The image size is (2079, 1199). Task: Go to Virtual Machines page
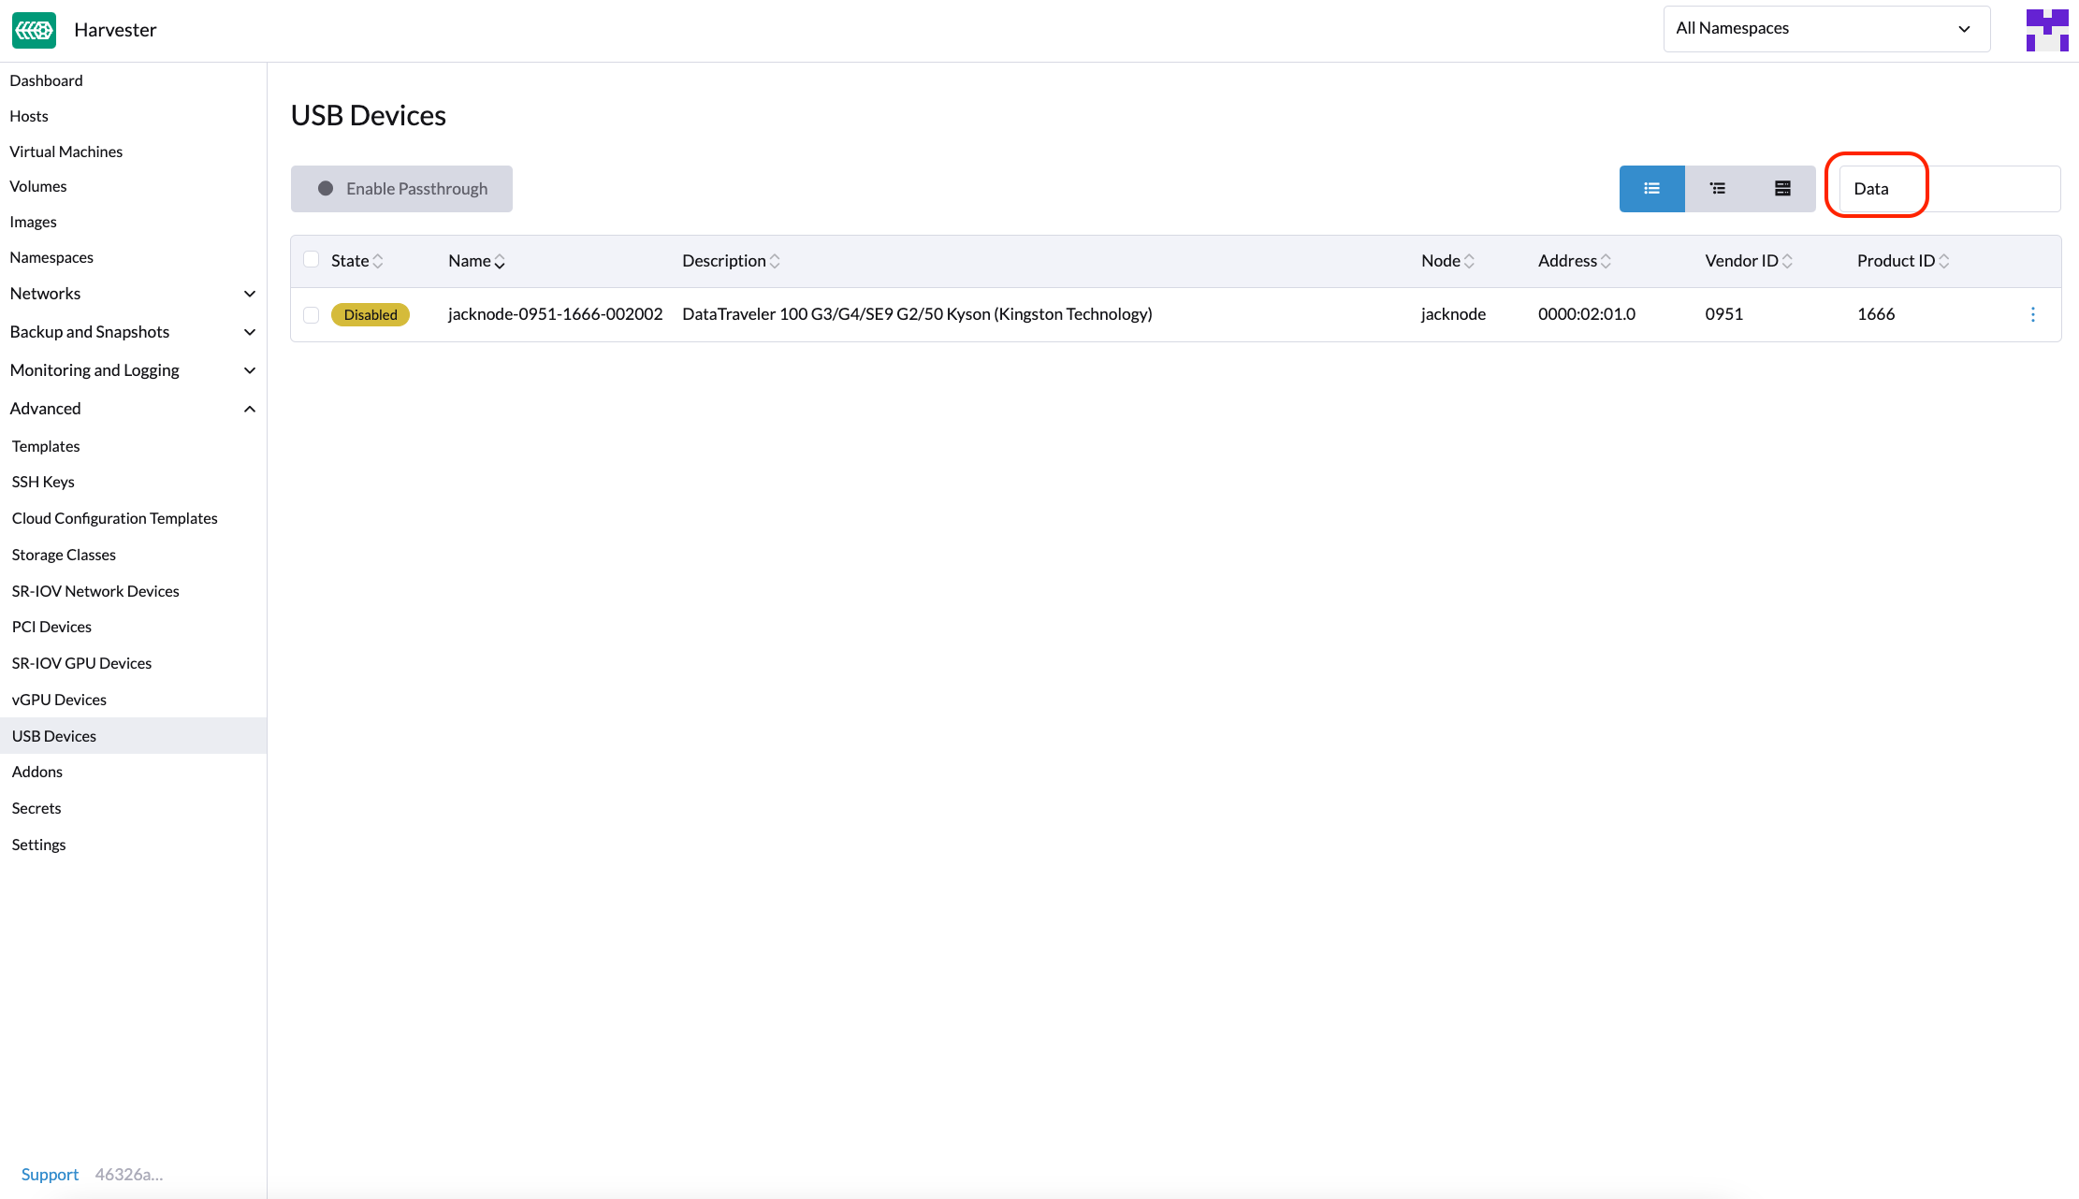[x=65, y=152]
